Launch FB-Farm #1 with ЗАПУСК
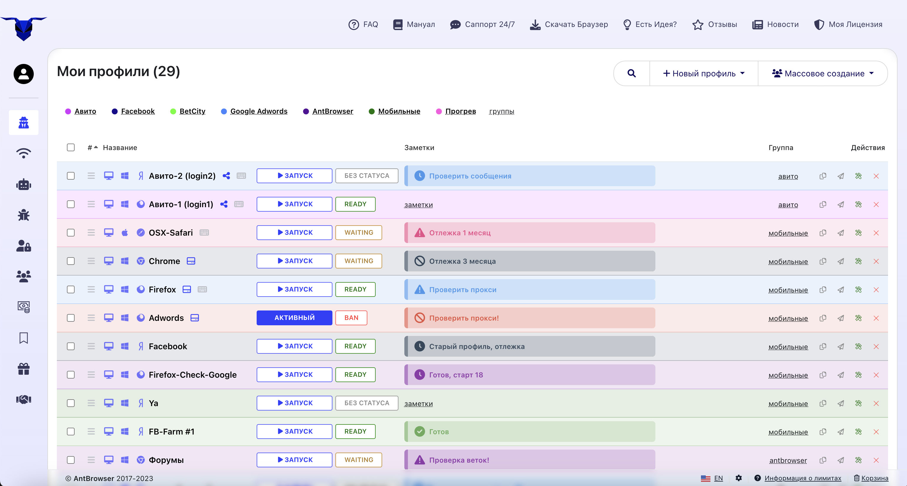 coord(294,432)
